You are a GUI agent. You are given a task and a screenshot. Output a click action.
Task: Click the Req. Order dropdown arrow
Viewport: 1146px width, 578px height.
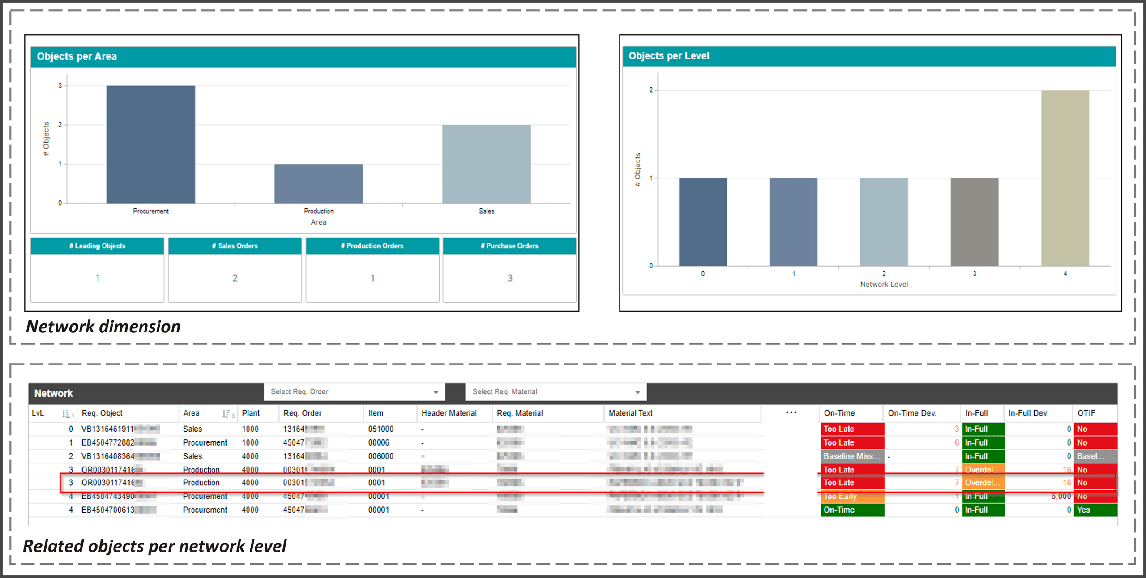tap(436, 392)
